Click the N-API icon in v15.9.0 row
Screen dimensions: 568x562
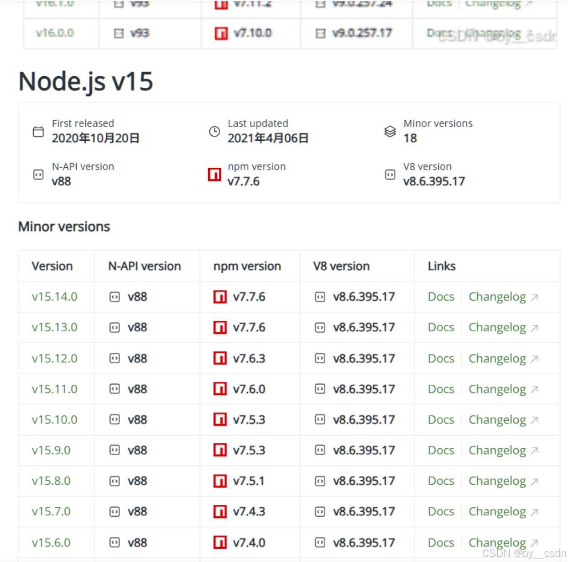pos(115,451)
